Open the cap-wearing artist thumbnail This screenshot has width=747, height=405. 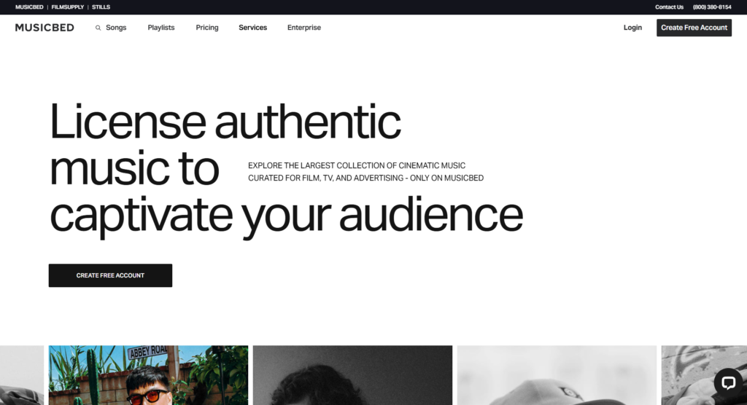click(x=557, y=375)
